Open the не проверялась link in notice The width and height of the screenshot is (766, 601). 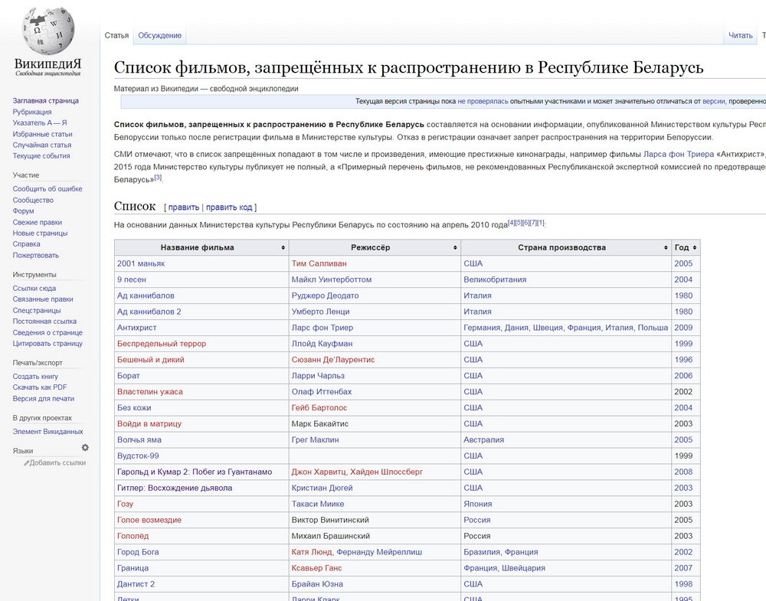[483, 101]
